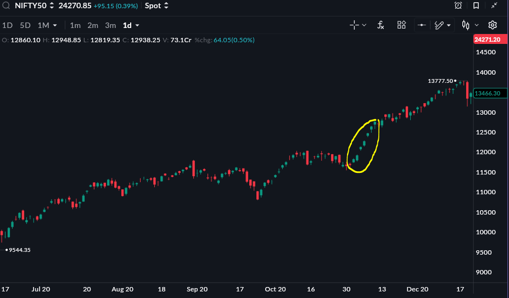Click the 9544.35 low marker
Viewport: 509px width, 298px height.
[19, 250]
